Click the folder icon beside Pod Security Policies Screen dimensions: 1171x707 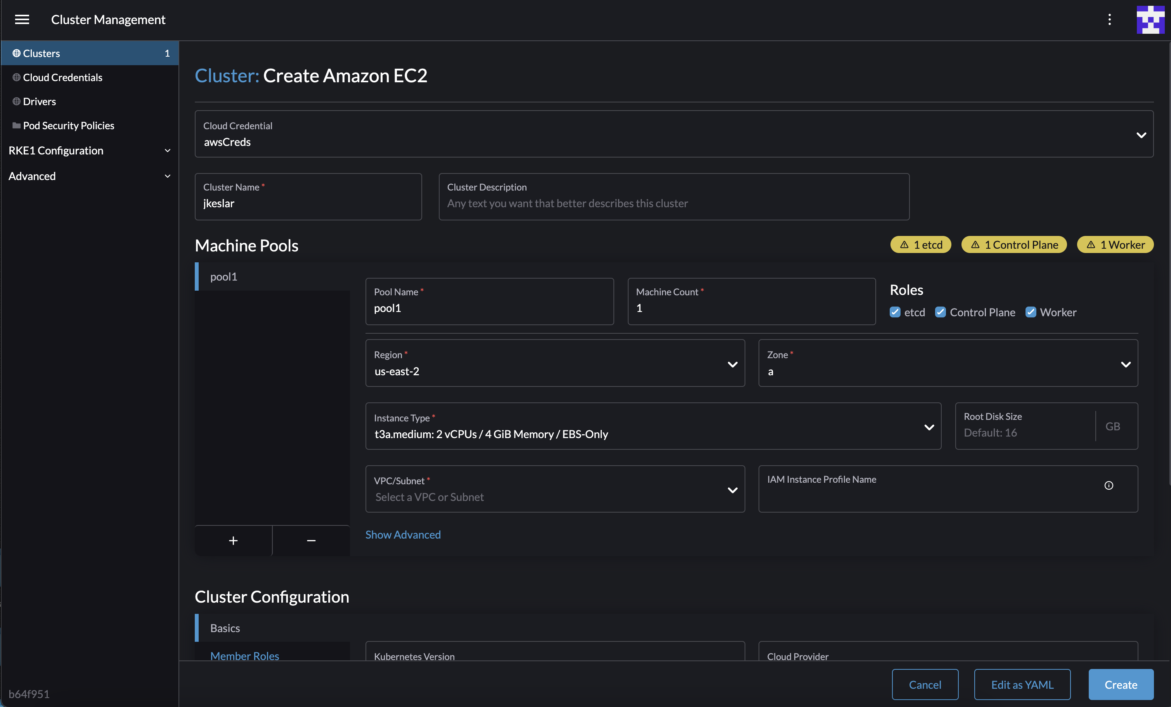pyautogui.click(x=16, y=125)
